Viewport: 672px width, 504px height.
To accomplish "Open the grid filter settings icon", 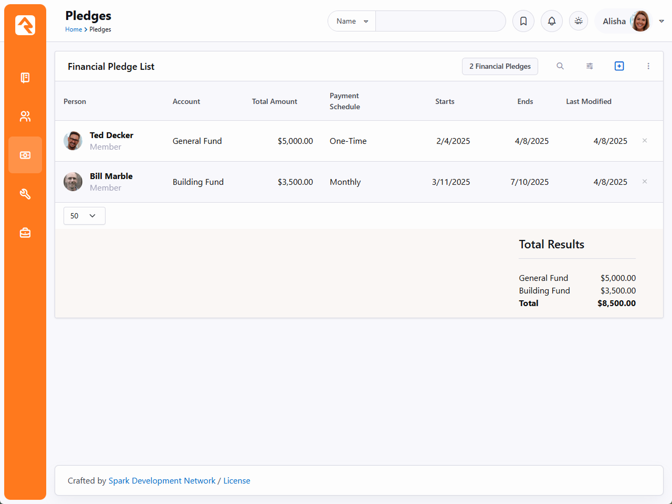I will [590, 66].
